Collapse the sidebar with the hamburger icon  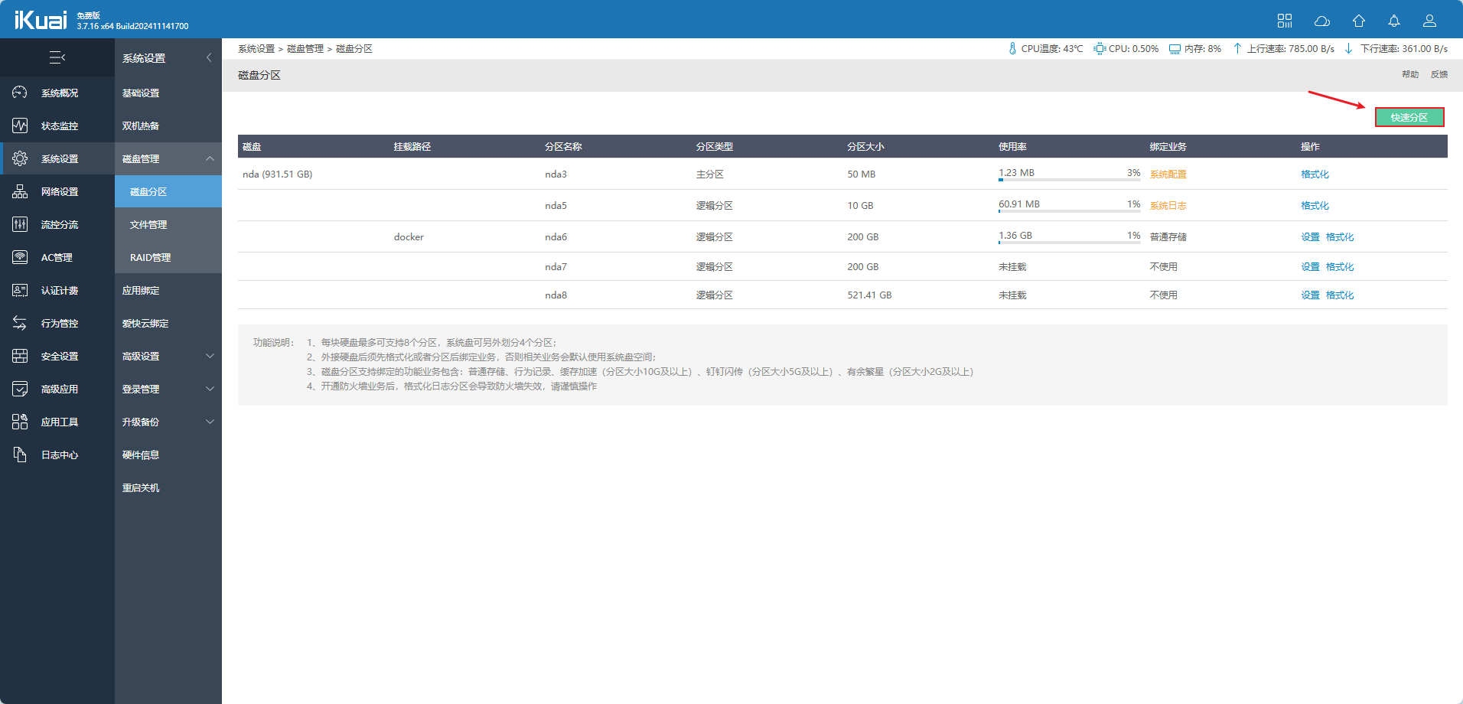(57, 57)
